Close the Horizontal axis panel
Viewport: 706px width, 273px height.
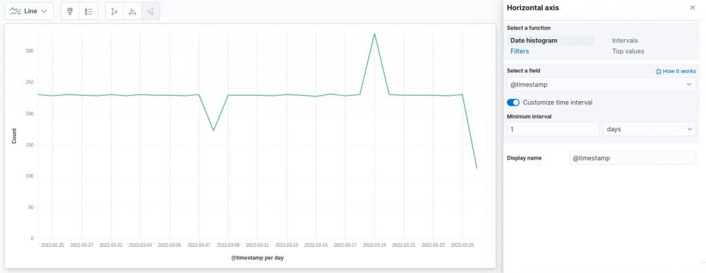(692, 8)
